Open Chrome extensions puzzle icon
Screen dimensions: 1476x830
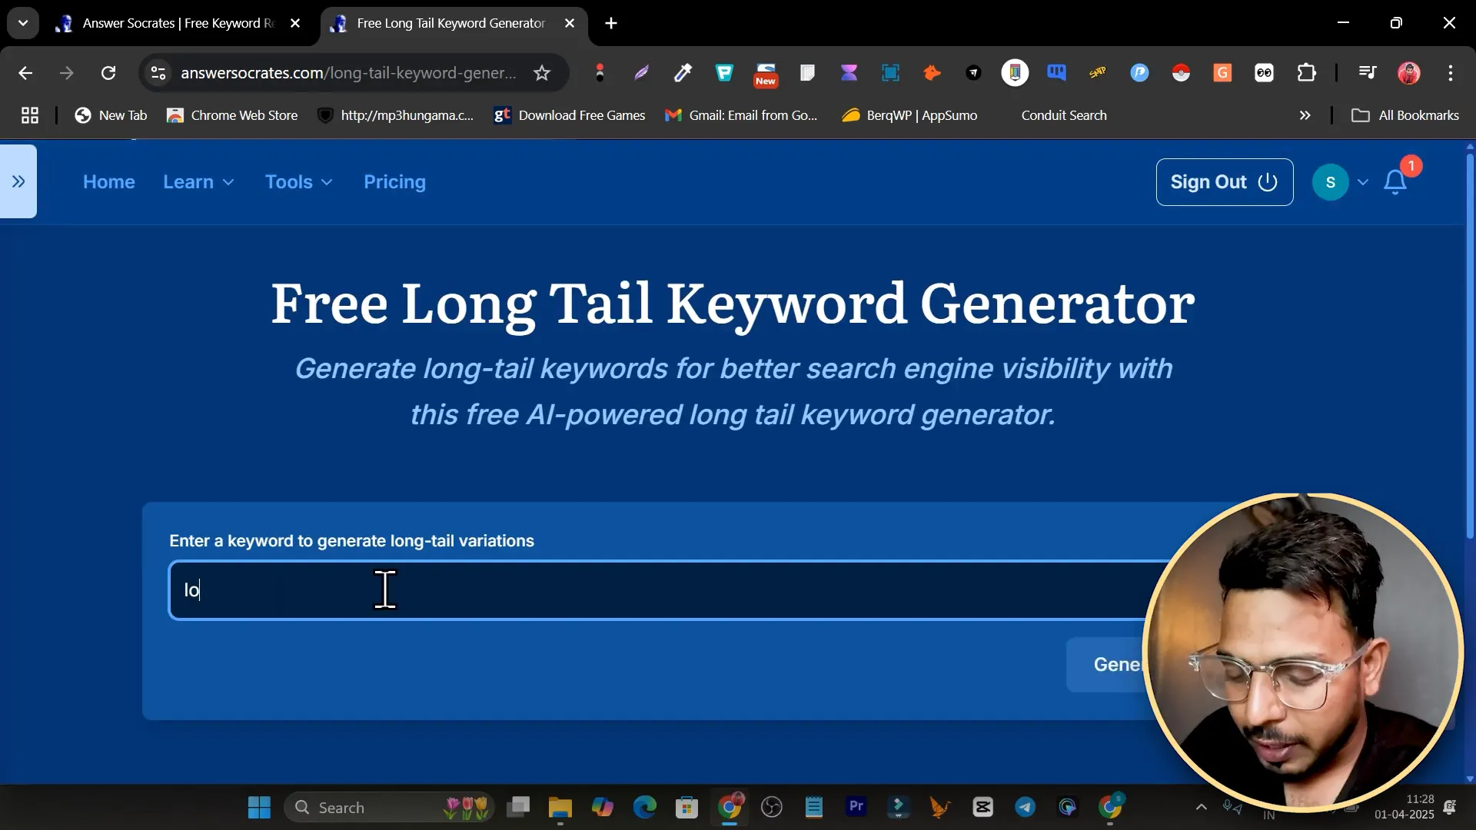click(x=1306, y=73)
